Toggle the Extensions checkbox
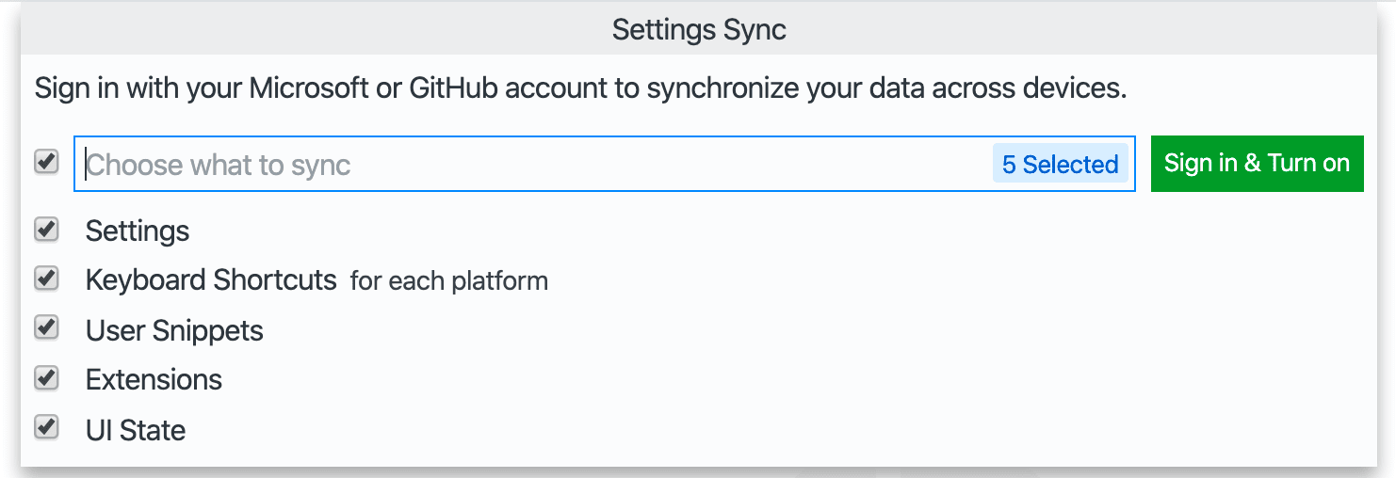The height and width of the screenshot is (478, 1396). click(x=46, y=378)
